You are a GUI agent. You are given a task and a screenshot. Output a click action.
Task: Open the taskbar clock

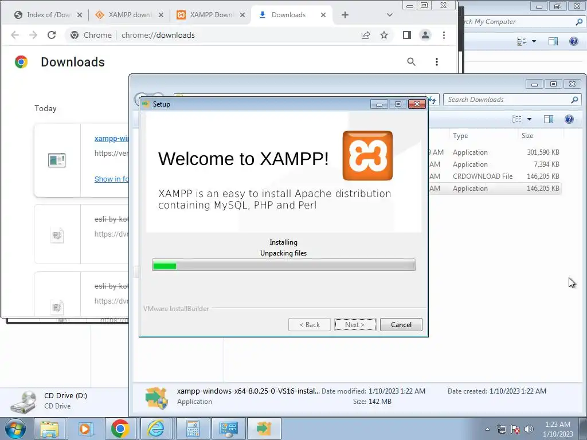pyautogui.click(x=558, y=429)
